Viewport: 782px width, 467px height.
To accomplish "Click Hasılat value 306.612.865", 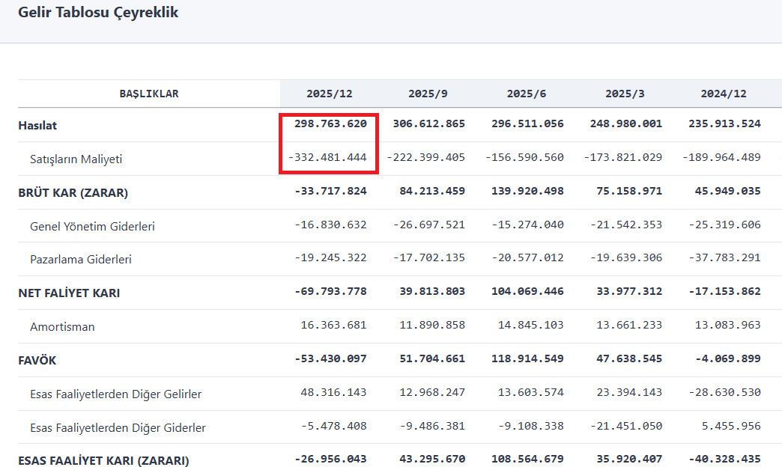I will coord(429,123).
